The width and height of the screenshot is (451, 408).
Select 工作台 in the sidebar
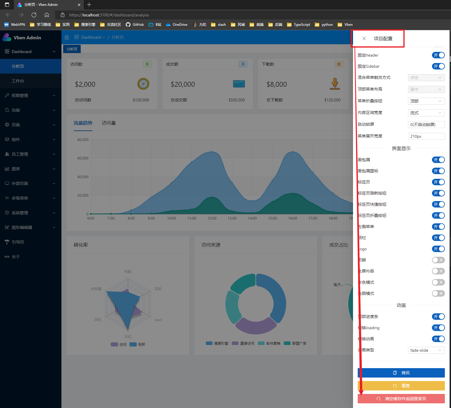coord(30,81)
